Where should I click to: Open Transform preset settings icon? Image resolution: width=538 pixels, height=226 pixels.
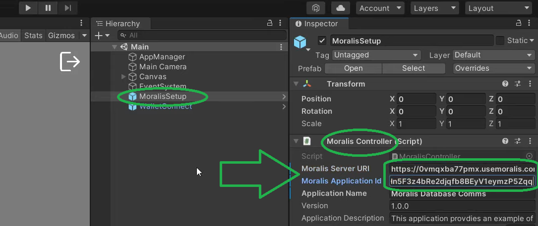518,84
